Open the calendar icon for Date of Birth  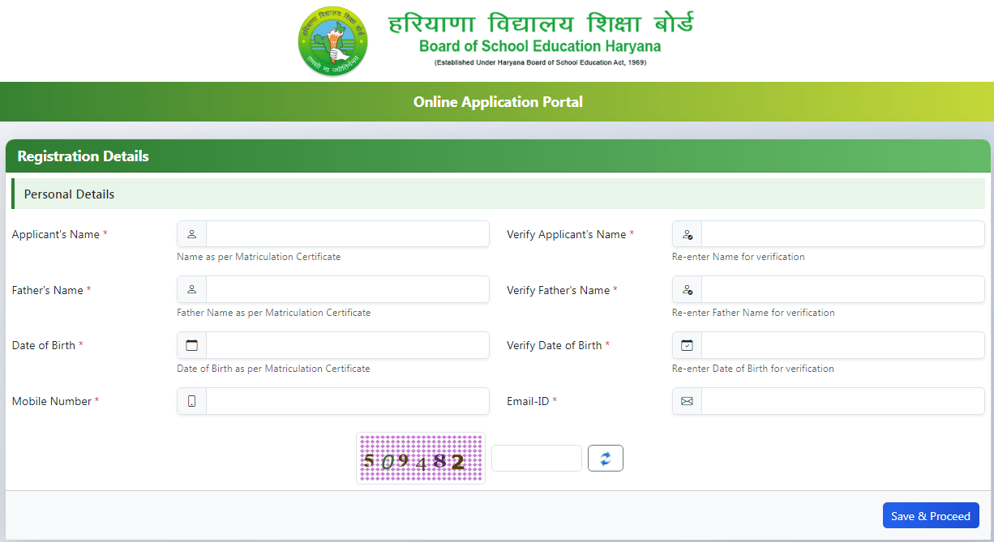191,344
